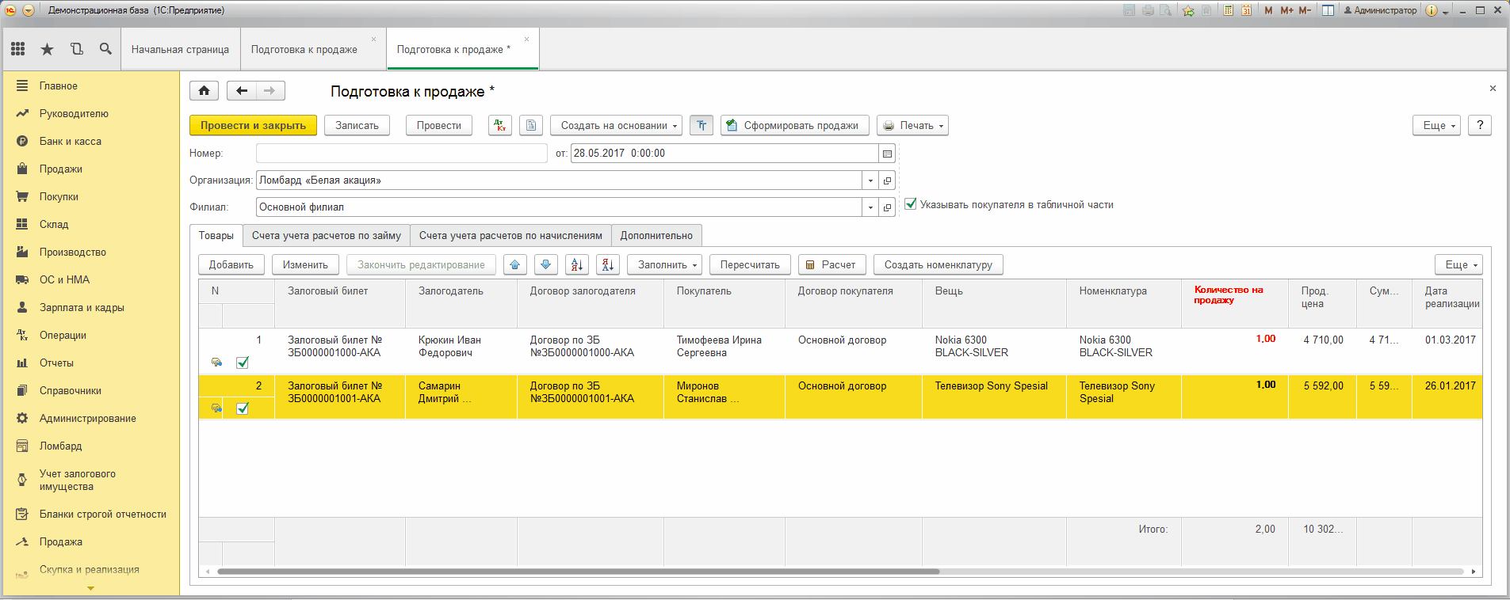This screenshot has width=1510, height=600.
Task: Move selected row down
Action: [546, 265]
